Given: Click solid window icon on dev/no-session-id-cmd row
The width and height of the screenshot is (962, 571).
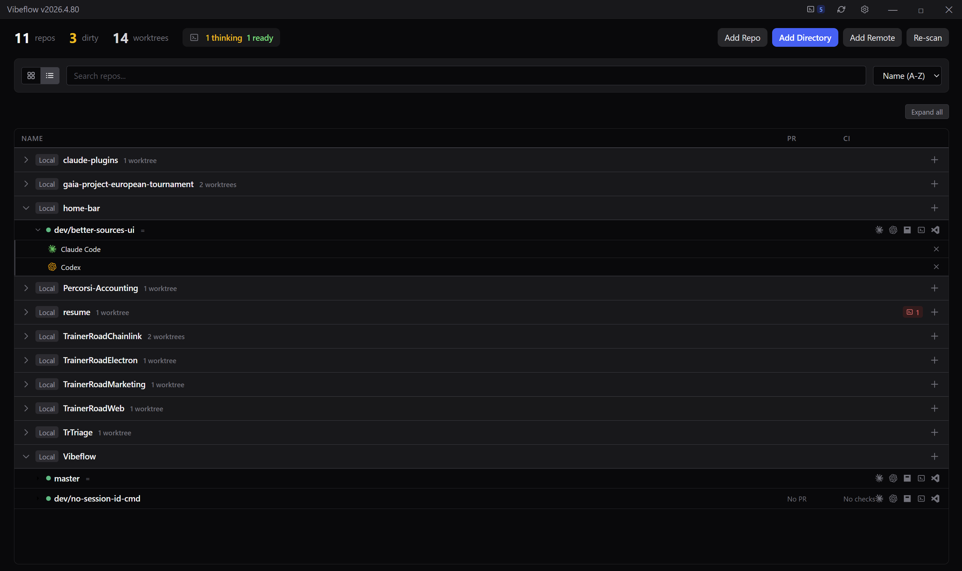Looking at the screenshot, I should pyautogui.click(x=907, y=498).
